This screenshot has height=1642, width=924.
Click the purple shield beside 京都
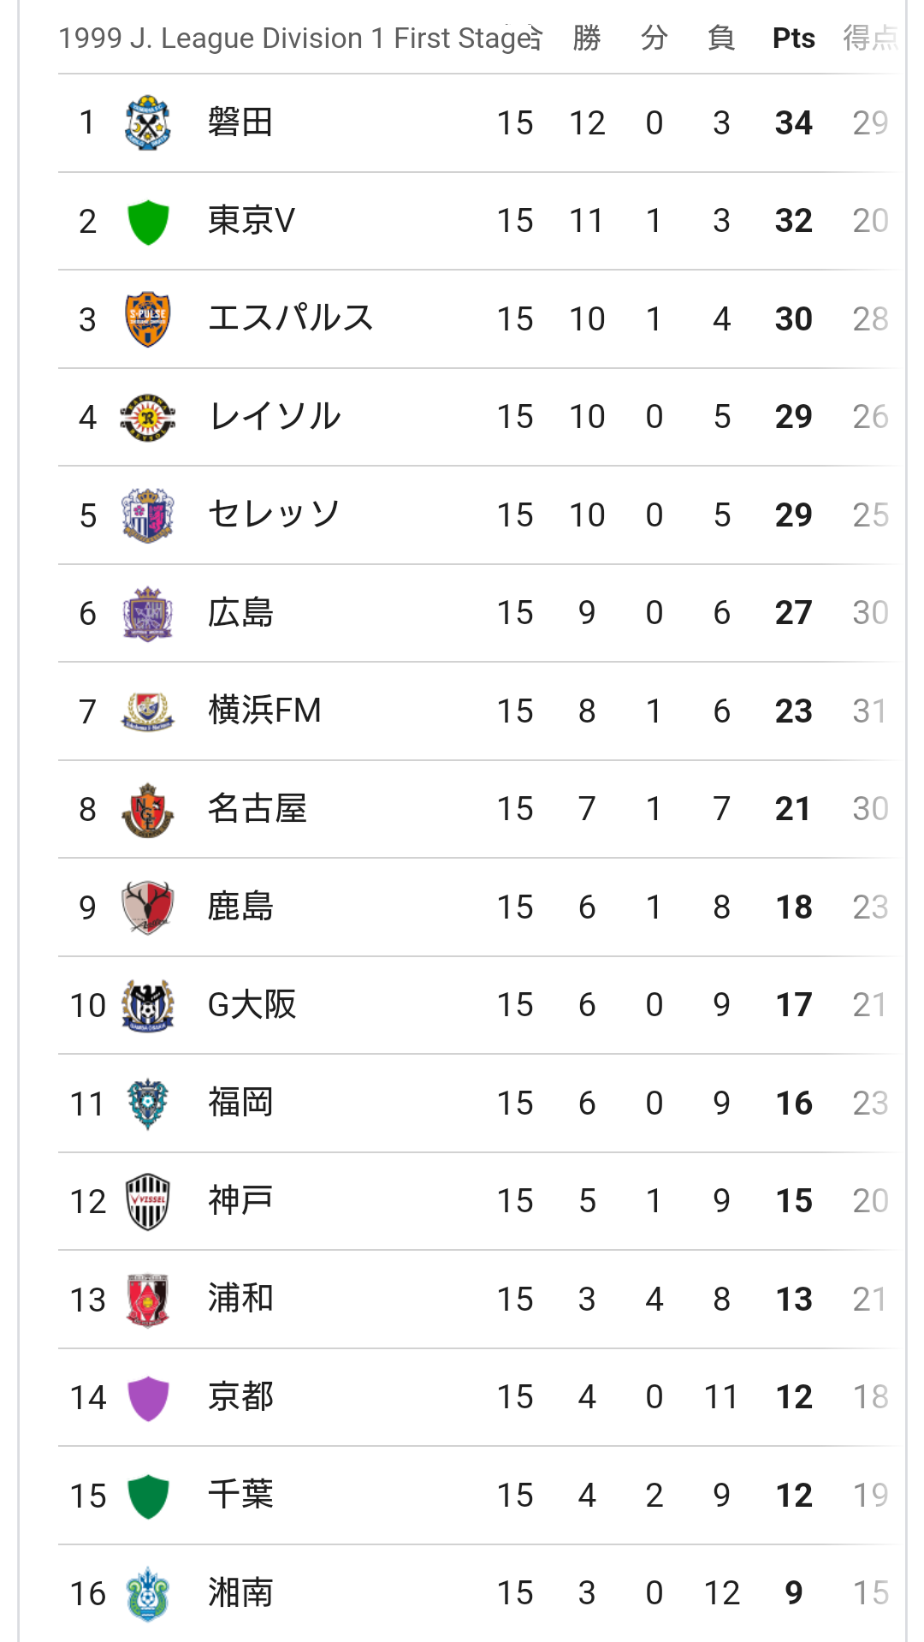pos(148,1398)
